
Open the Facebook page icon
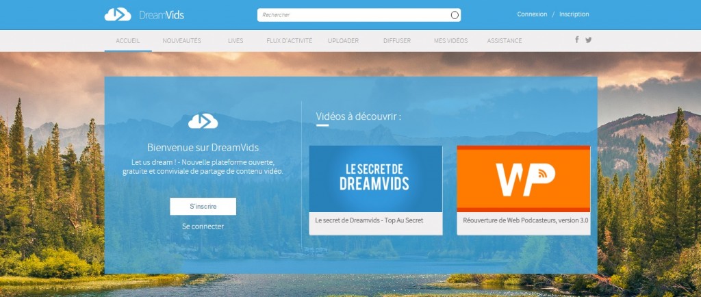576,40
